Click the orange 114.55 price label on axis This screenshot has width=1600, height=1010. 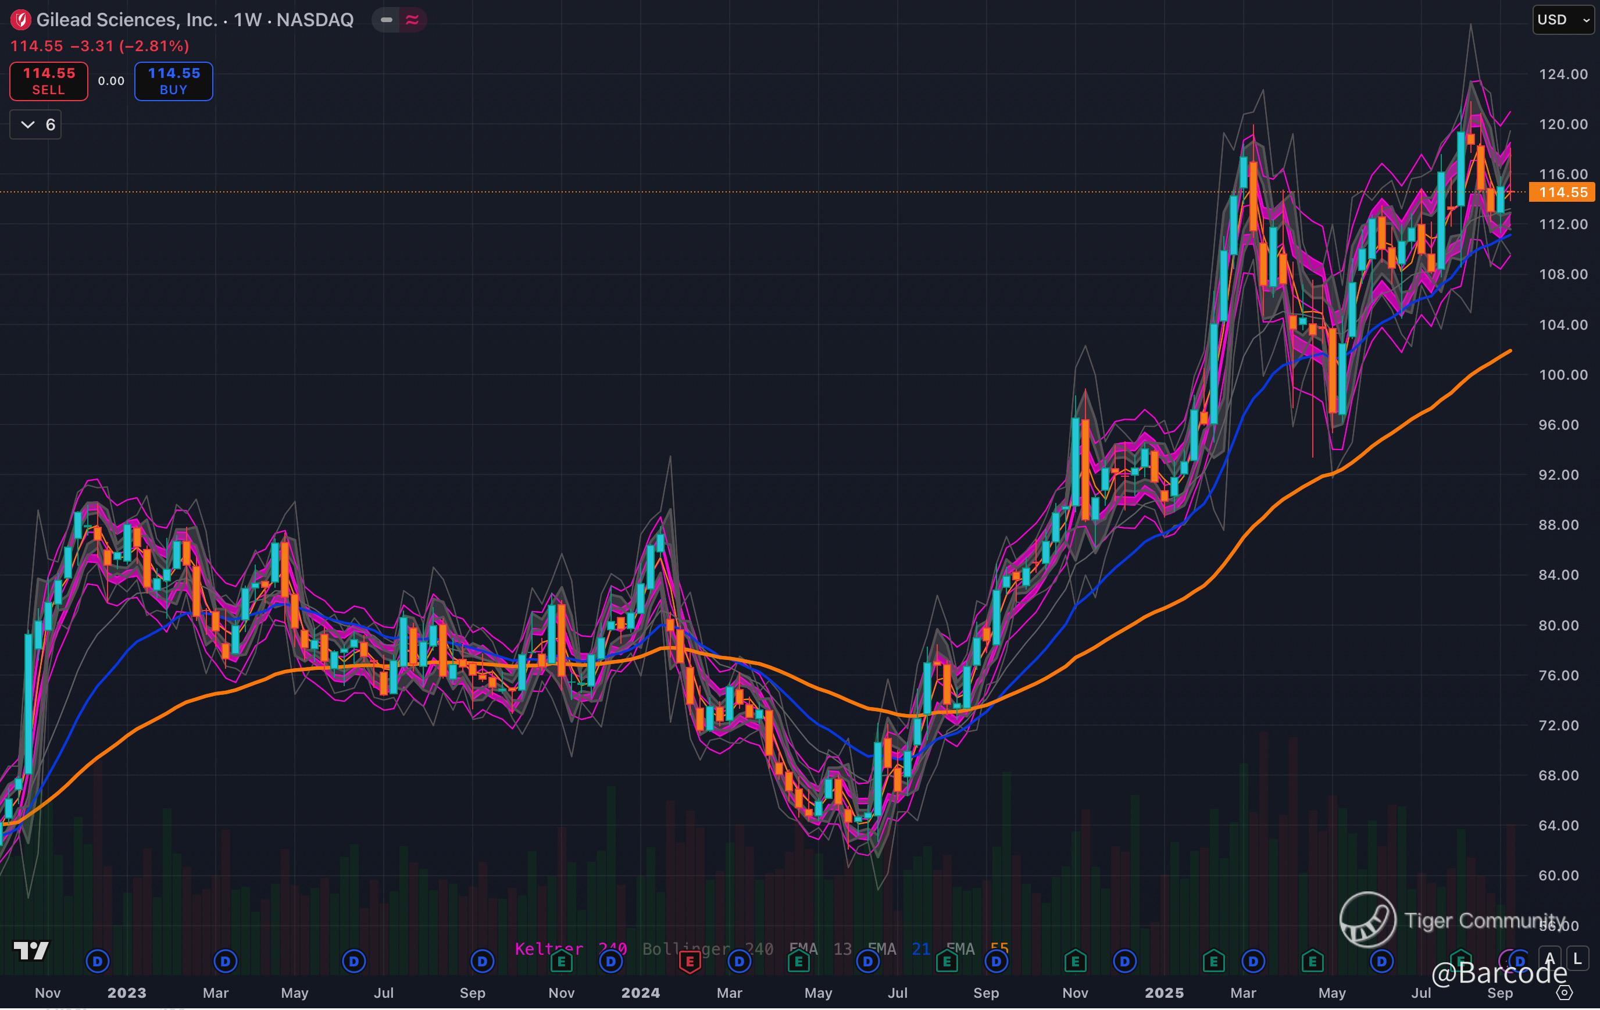[x=1563, y=192]
